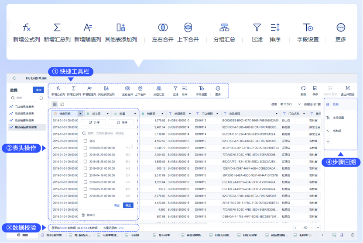Click 过滤 funnel icon in app toolbar
363x243 pixels.
[x=175, y=88]
